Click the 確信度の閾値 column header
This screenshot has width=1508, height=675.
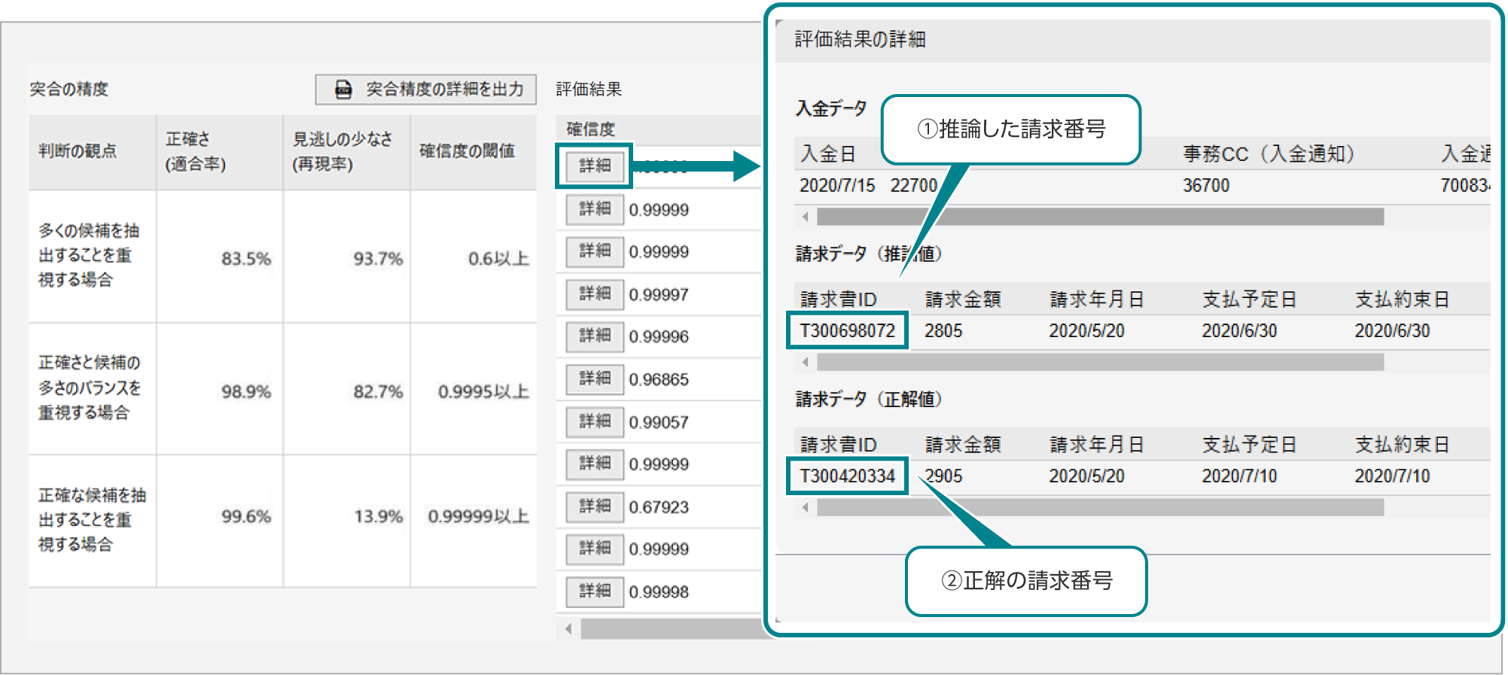click(x=474, y=151)
